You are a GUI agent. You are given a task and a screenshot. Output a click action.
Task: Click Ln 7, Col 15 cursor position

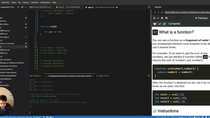point(161,117)
